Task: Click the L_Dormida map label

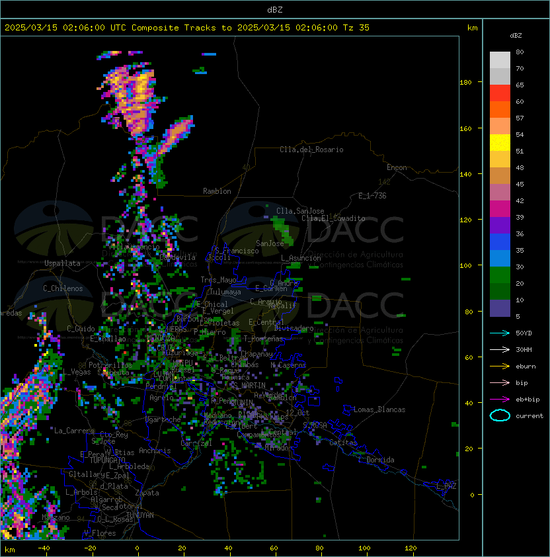Action: (x=376, y=460)
